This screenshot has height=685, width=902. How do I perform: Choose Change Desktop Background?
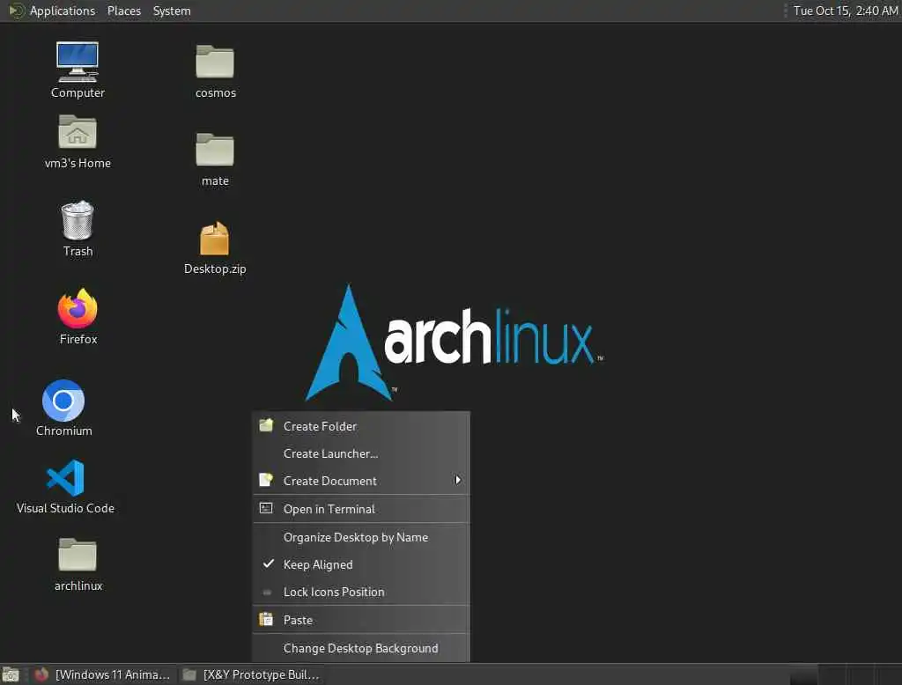click(x=361, y=648)
